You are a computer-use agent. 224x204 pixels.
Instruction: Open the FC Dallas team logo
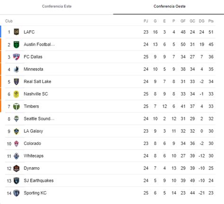coord(17,57)
